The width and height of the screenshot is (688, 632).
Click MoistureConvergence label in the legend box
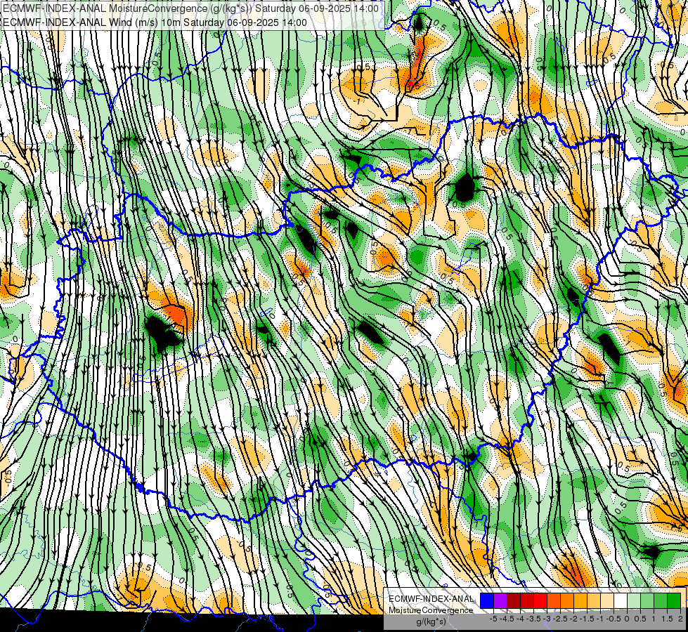coord(431,610)
